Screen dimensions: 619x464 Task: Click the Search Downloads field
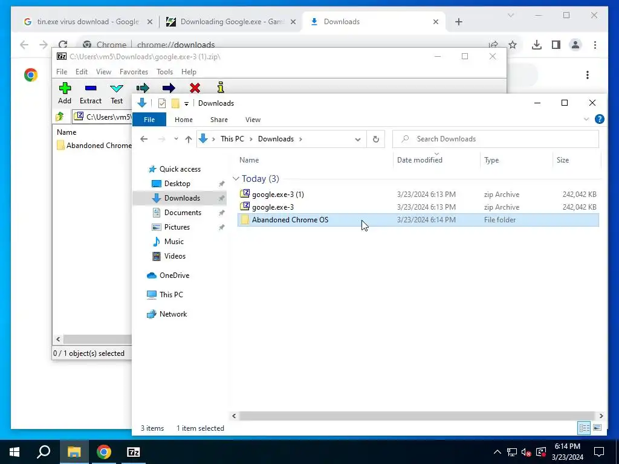coord(496,139)
